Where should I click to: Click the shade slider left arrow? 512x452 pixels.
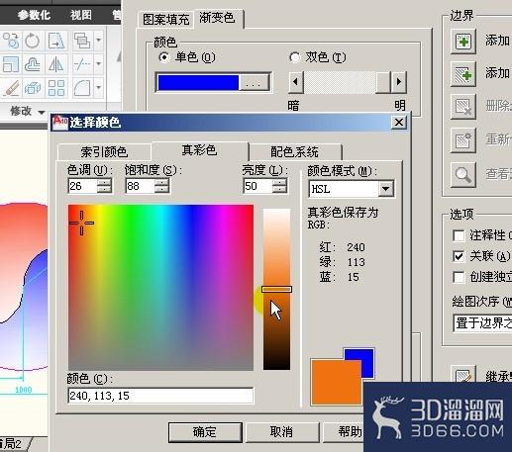(x=295, y=82)
